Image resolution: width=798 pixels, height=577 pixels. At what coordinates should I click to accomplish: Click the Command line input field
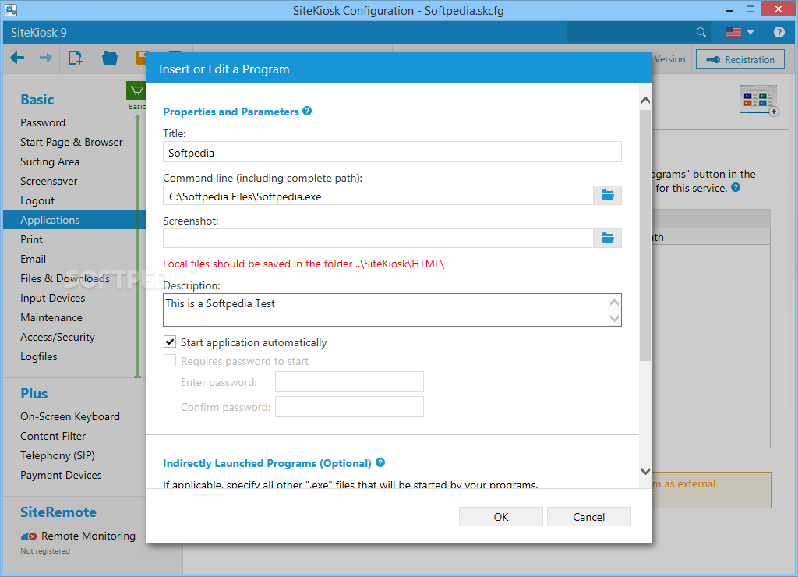coord(378,196)
